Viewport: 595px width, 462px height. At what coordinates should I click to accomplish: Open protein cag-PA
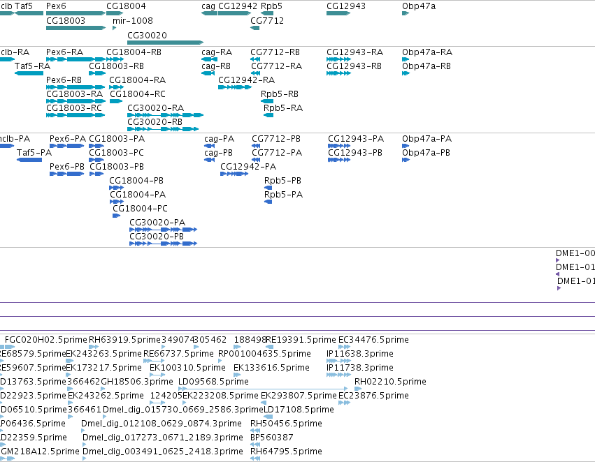[x=220, y=139]
